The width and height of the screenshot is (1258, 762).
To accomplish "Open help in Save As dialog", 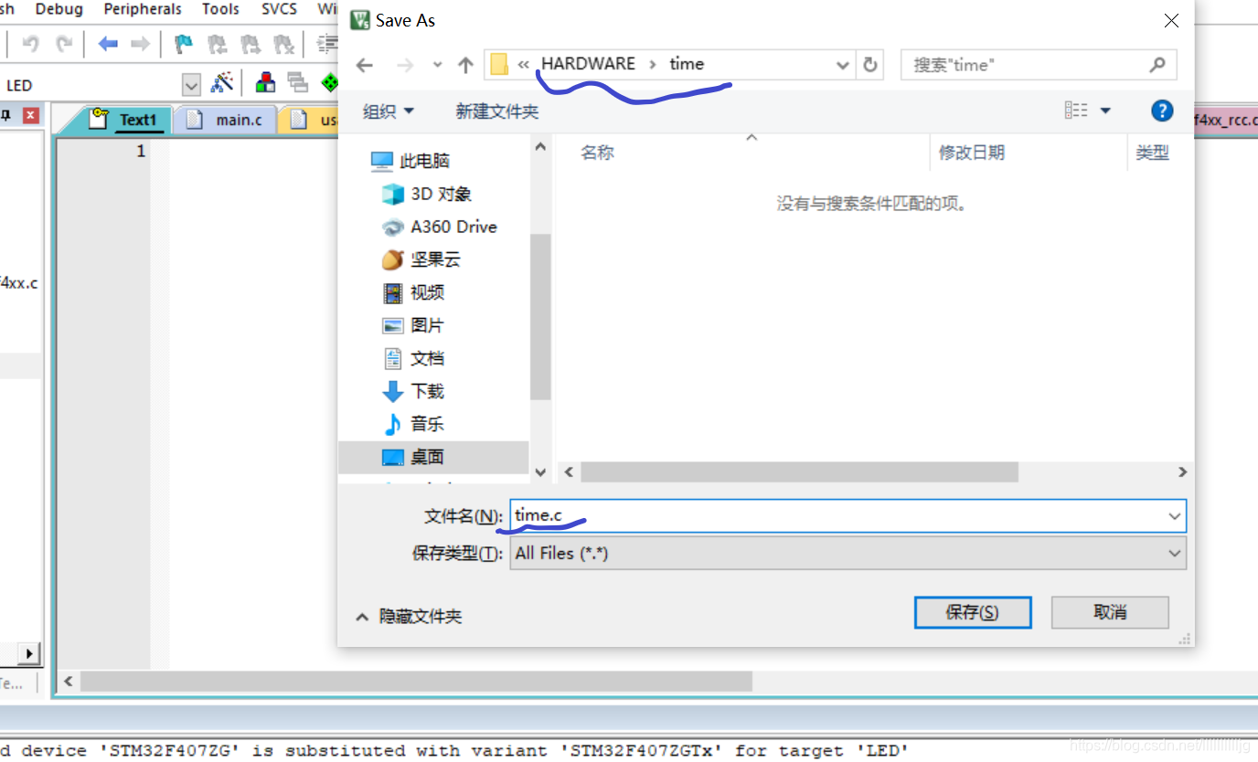I will (x=1161, y=111).
